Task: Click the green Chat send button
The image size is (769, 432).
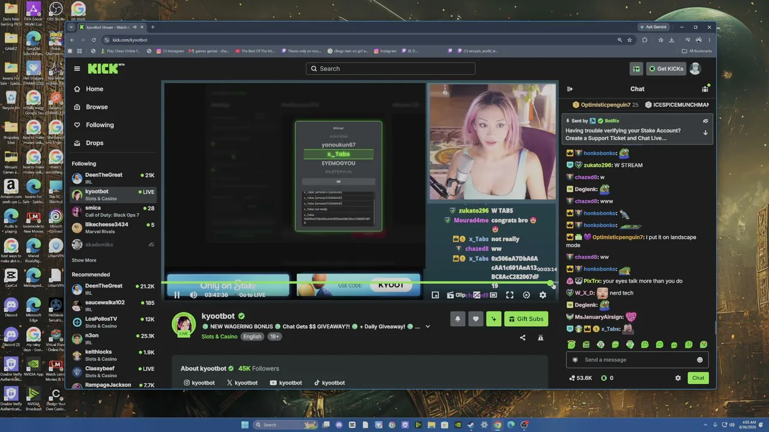Action: pos(698,378)
